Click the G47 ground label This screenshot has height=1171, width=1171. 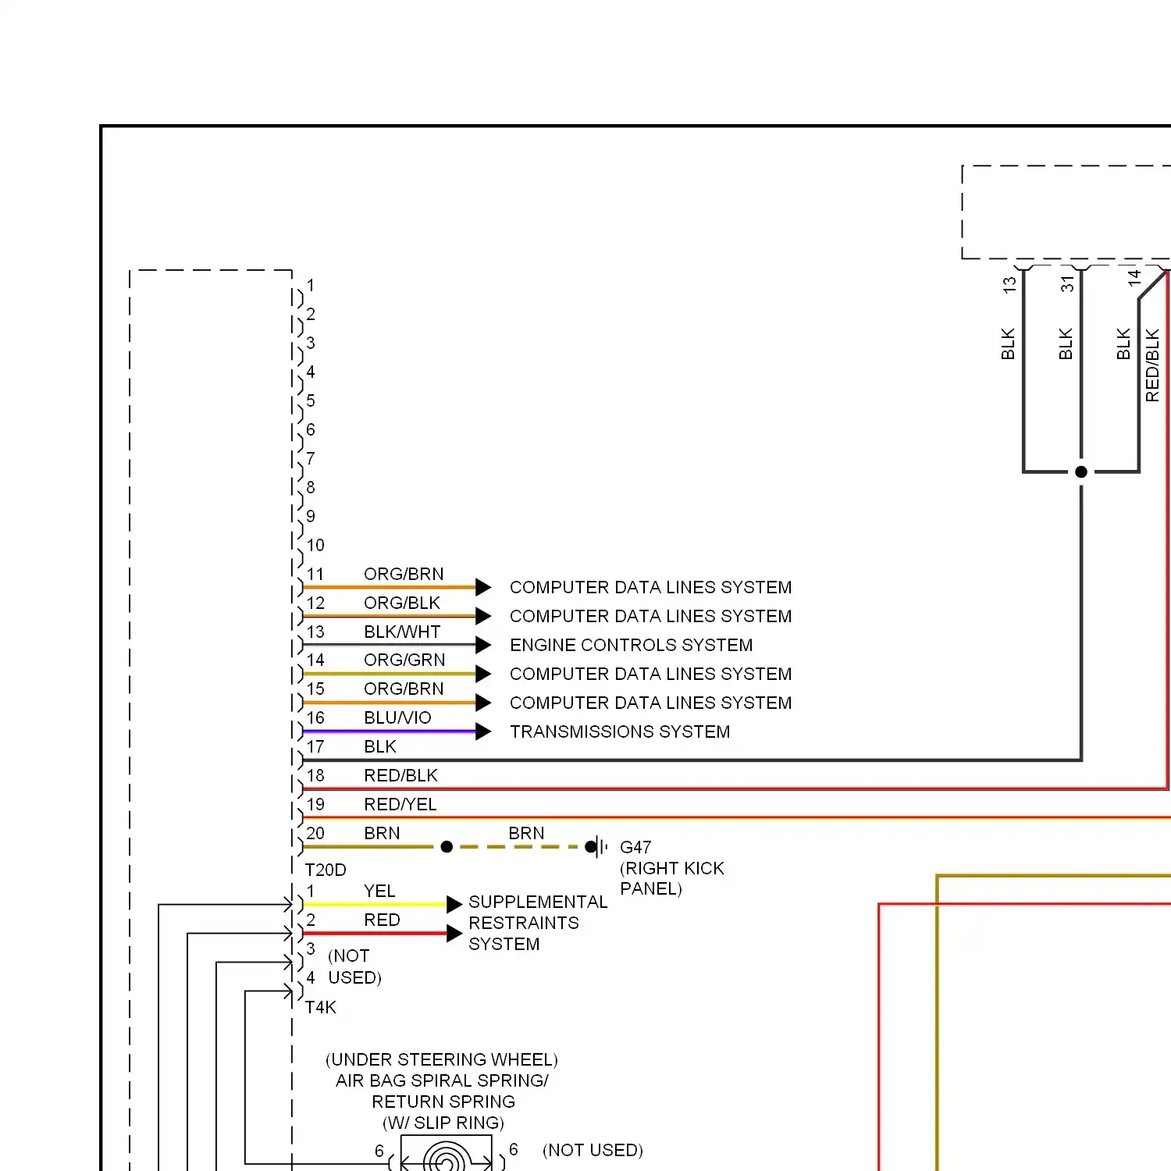tap(635, 847)
